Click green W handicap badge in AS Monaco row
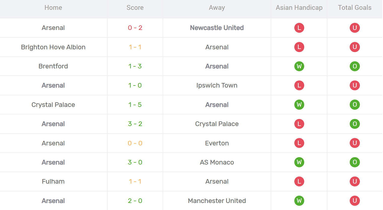This screenshot has width=383, height=210. pos(299,162)
